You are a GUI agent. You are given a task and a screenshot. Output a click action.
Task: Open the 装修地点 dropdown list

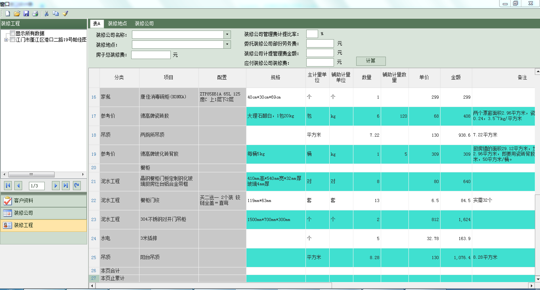click(227, 44)
